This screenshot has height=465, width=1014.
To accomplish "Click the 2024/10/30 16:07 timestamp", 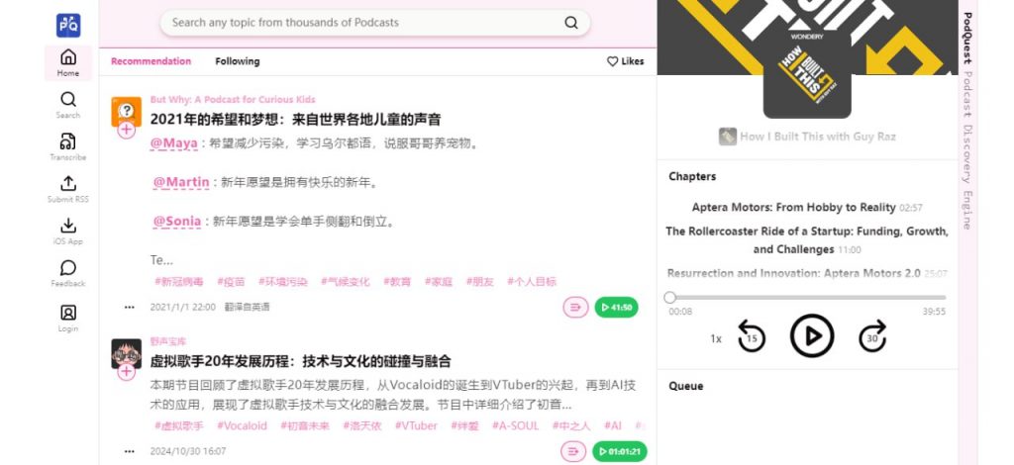I will point(188,451).
